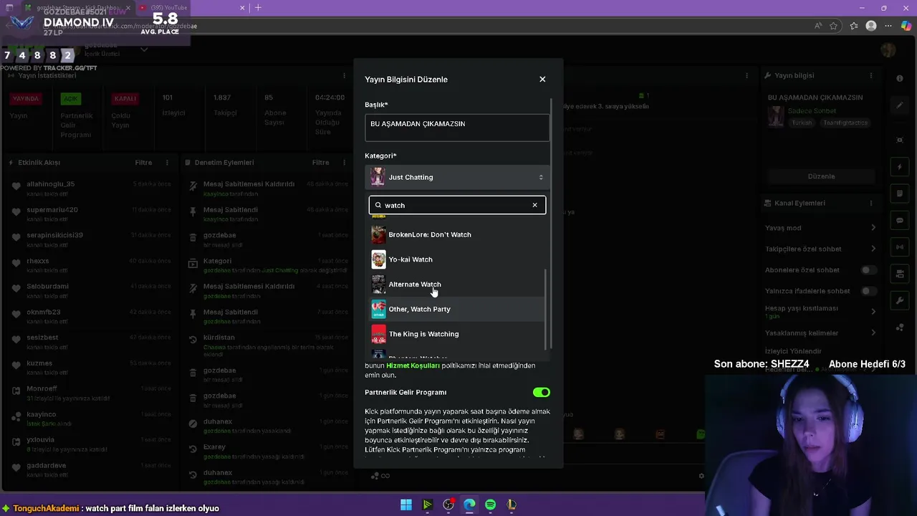This screenshot has width=917, height=516.
Task: Open Kanal Eylemleri panel kebab menu
Action: (x=871, y=203)
